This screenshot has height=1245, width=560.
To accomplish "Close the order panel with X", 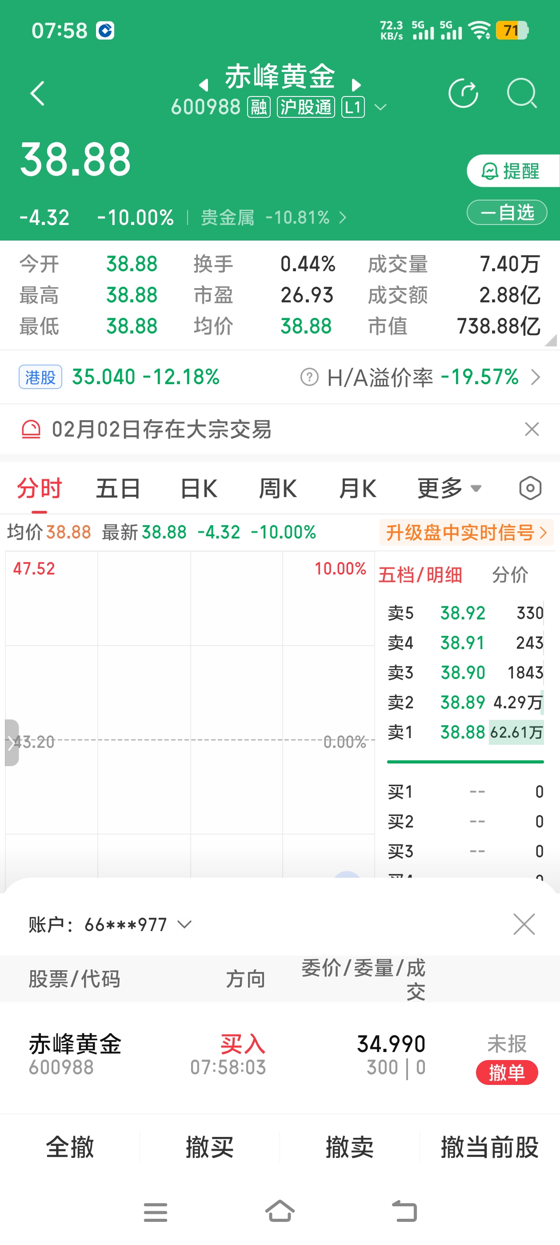I will (x=524, y=924).
